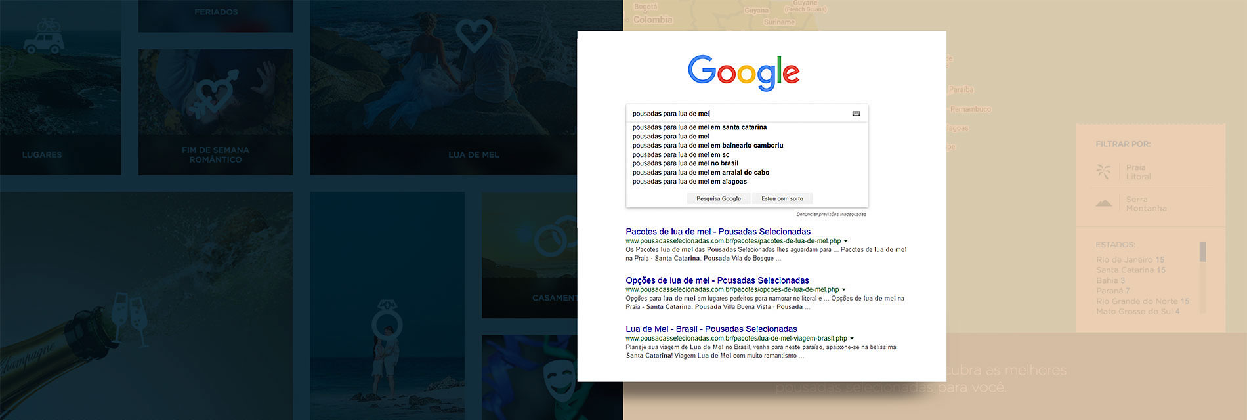Open the arrow beside the lua-de-mel-viagem-brasil.php URL
The width and height of the screenshot is (1247, 420).
(851, 339)
